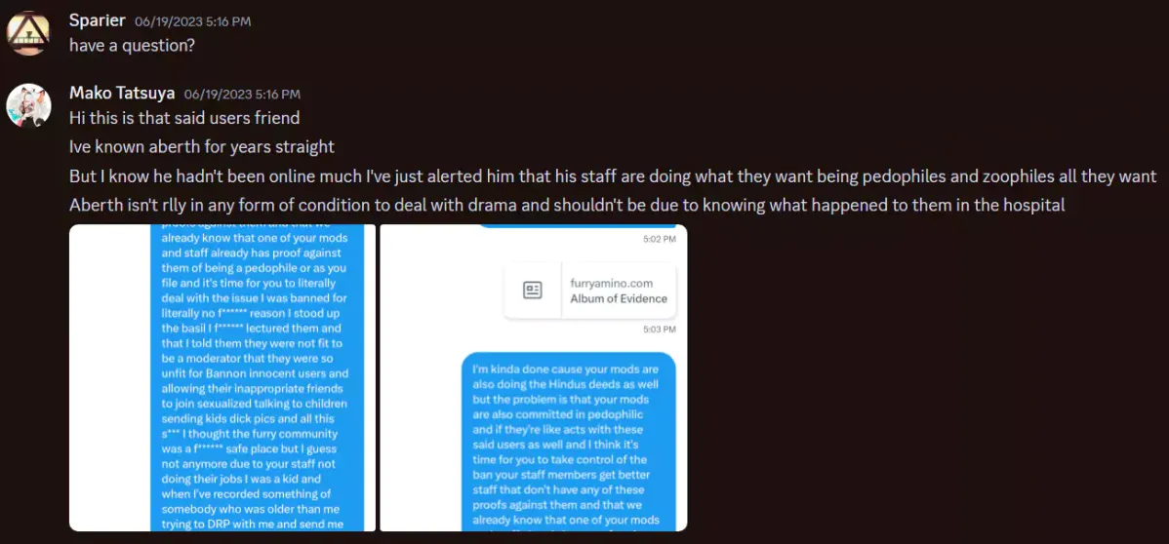Image resolution: width=1169 pixels, height=544 pixels.
Task: Click blue bubble mentioning 'furry community'
Action: pyautogui.click(x=258, y=378)
